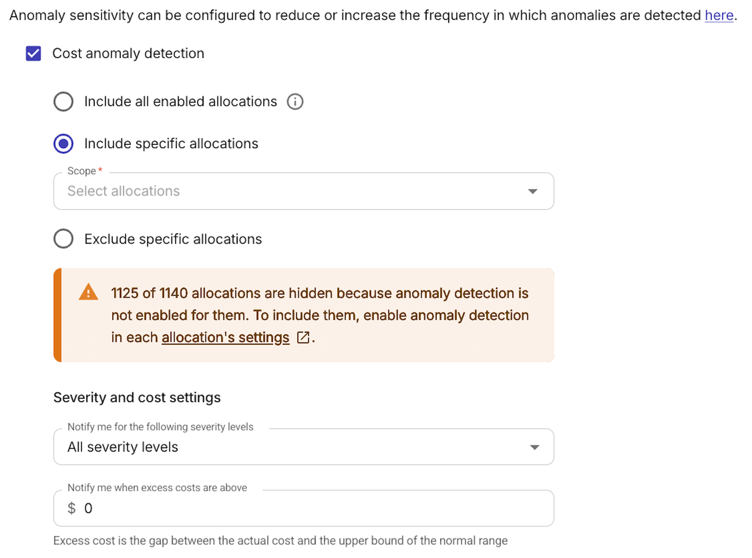Click the warning triangle icon in the alert banner

(x=88, y=292)
